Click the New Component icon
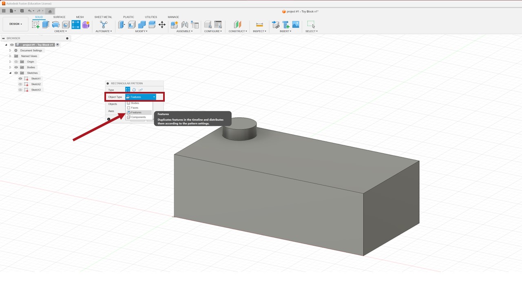This screenshot has height=294, width=522. coord(175,24)
